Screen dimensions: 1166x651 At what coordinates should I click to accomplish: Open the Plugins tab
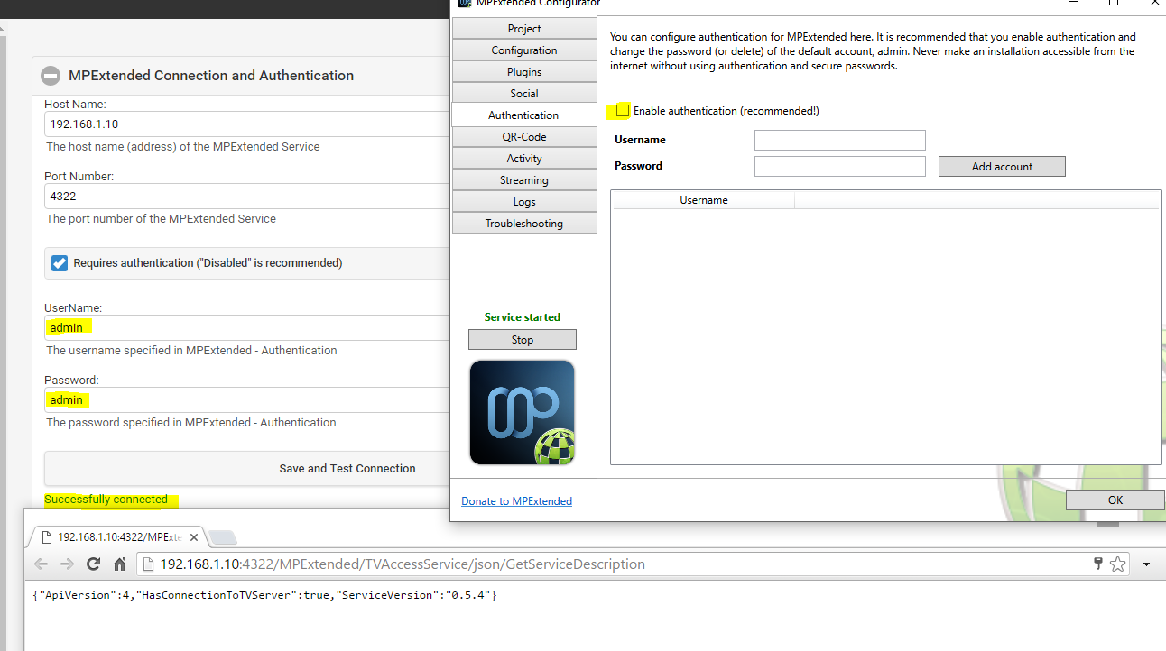[524, 72]
